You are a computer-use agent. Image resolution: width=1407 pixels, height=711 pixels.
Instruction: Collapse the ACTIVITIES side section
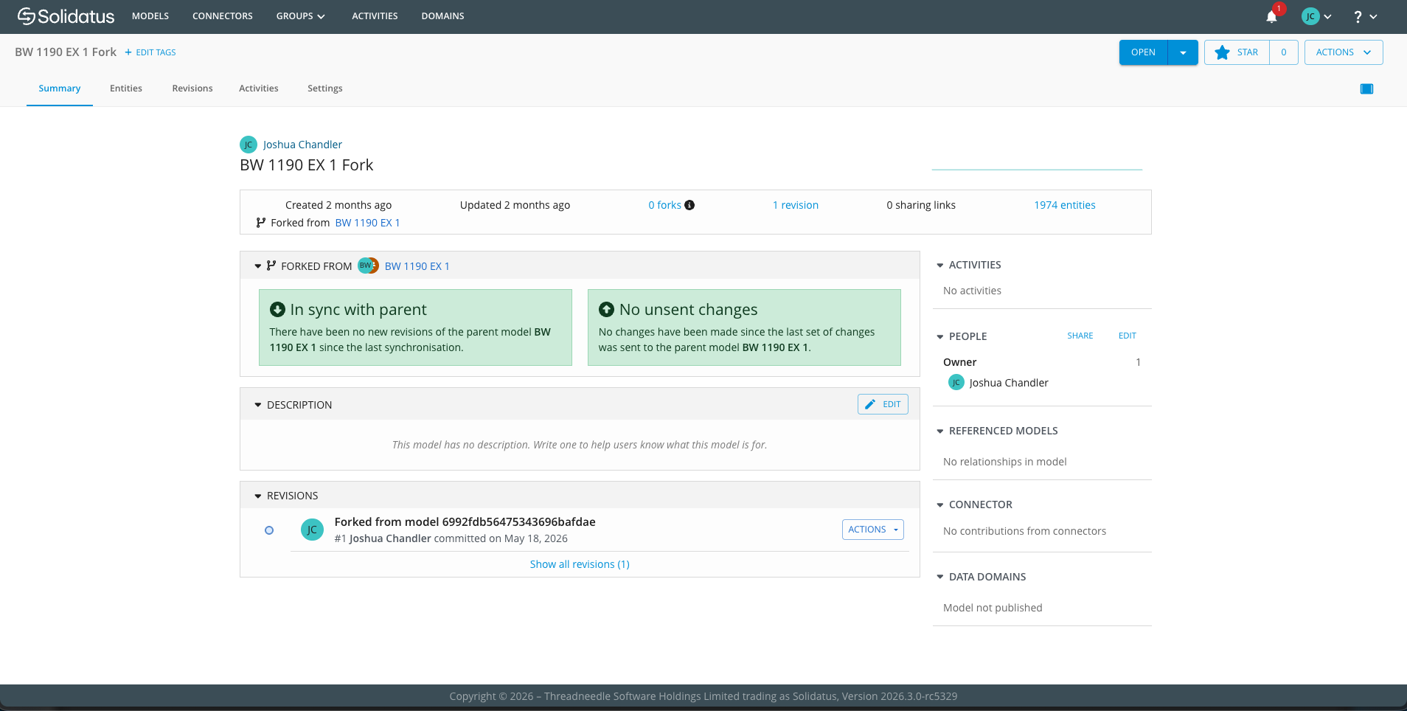point(939,265)
